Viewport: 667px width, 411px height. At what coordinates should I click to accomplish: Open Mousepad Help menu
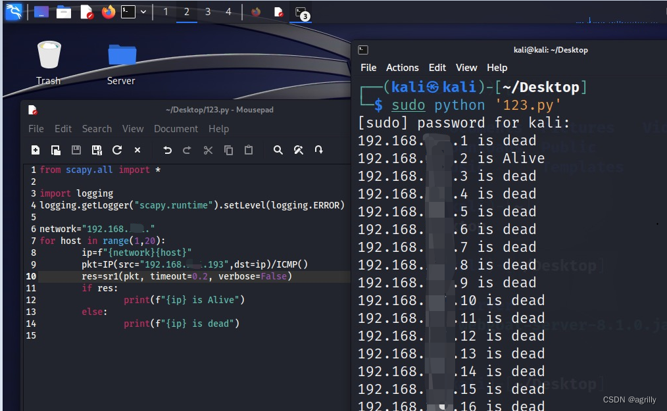[218, 128]
